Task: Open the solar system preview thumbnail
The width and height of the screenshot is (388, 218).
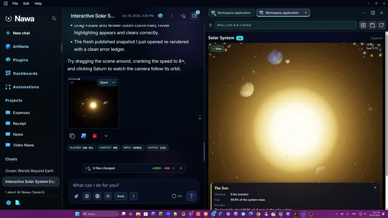Action: (93, 103)
